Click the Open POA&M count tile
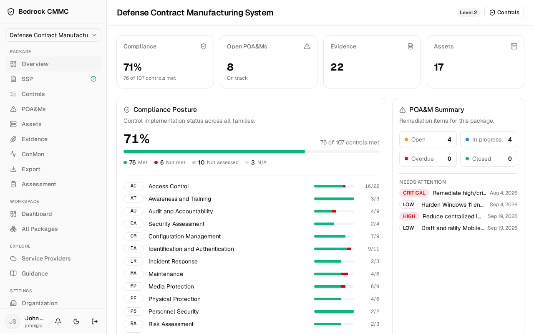The image size is (534, 334). pyautogui.click(x=428, y=139)
